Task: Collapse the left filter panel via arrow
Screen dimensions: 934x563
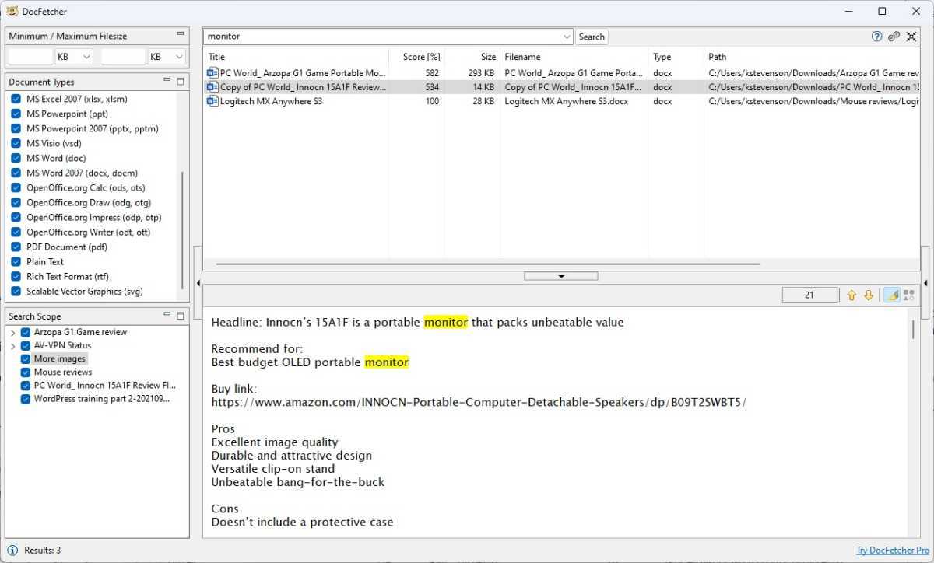Action: coord(198,284)
